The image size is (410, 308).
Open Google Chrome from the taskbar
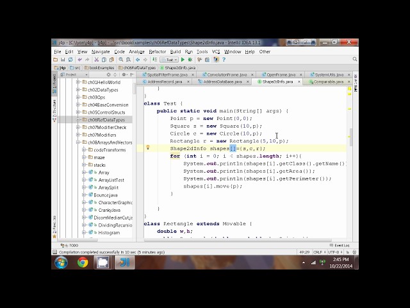pos(83,262)
